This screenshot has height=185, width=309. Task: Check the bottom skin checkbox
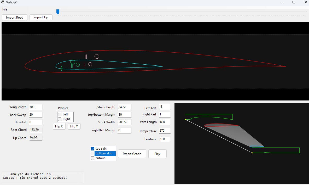92,153
